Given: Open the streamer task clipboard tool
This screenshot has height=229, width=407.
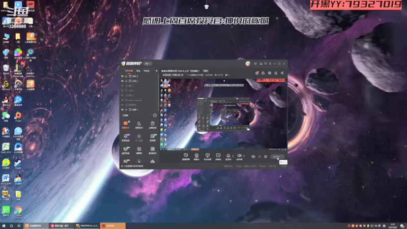Looking at the screenshot, I should pos(152,125).
